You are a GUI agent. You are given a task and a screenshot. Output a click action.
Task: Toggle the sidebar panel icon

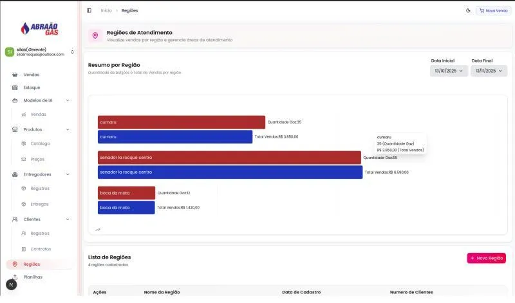point(89,10)
